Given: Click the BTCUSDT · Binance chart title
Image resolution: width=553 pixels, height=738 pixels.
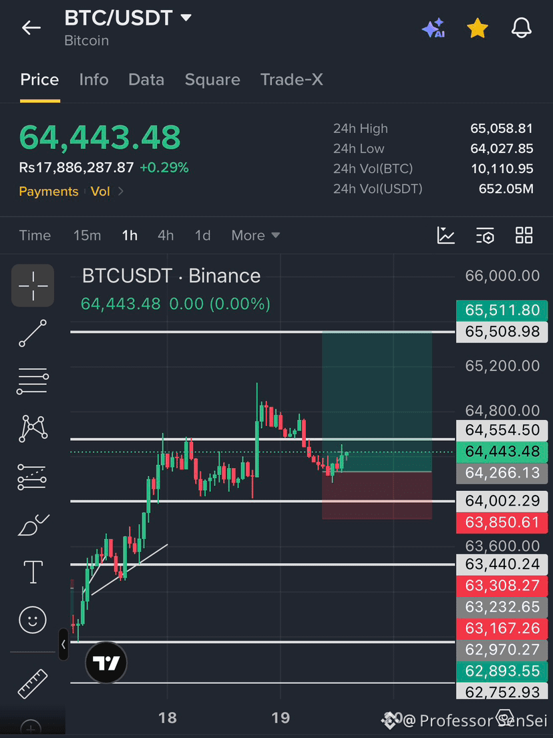Looking at the screenshot, I should pyautogui.click(x=172, y=276).
